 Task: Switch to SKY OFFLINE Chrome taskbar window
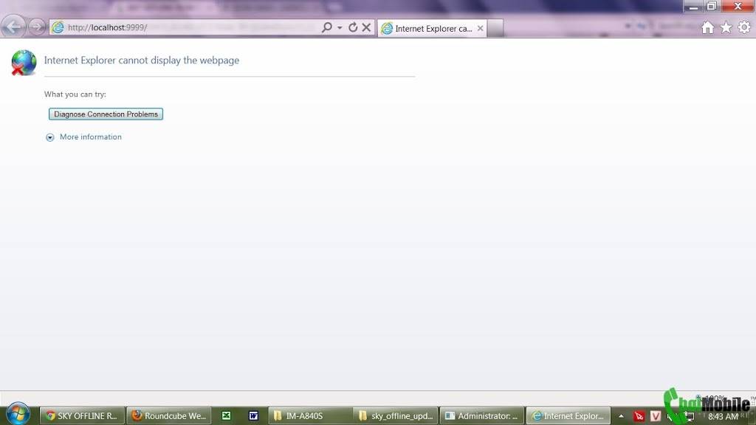[81, 416]
